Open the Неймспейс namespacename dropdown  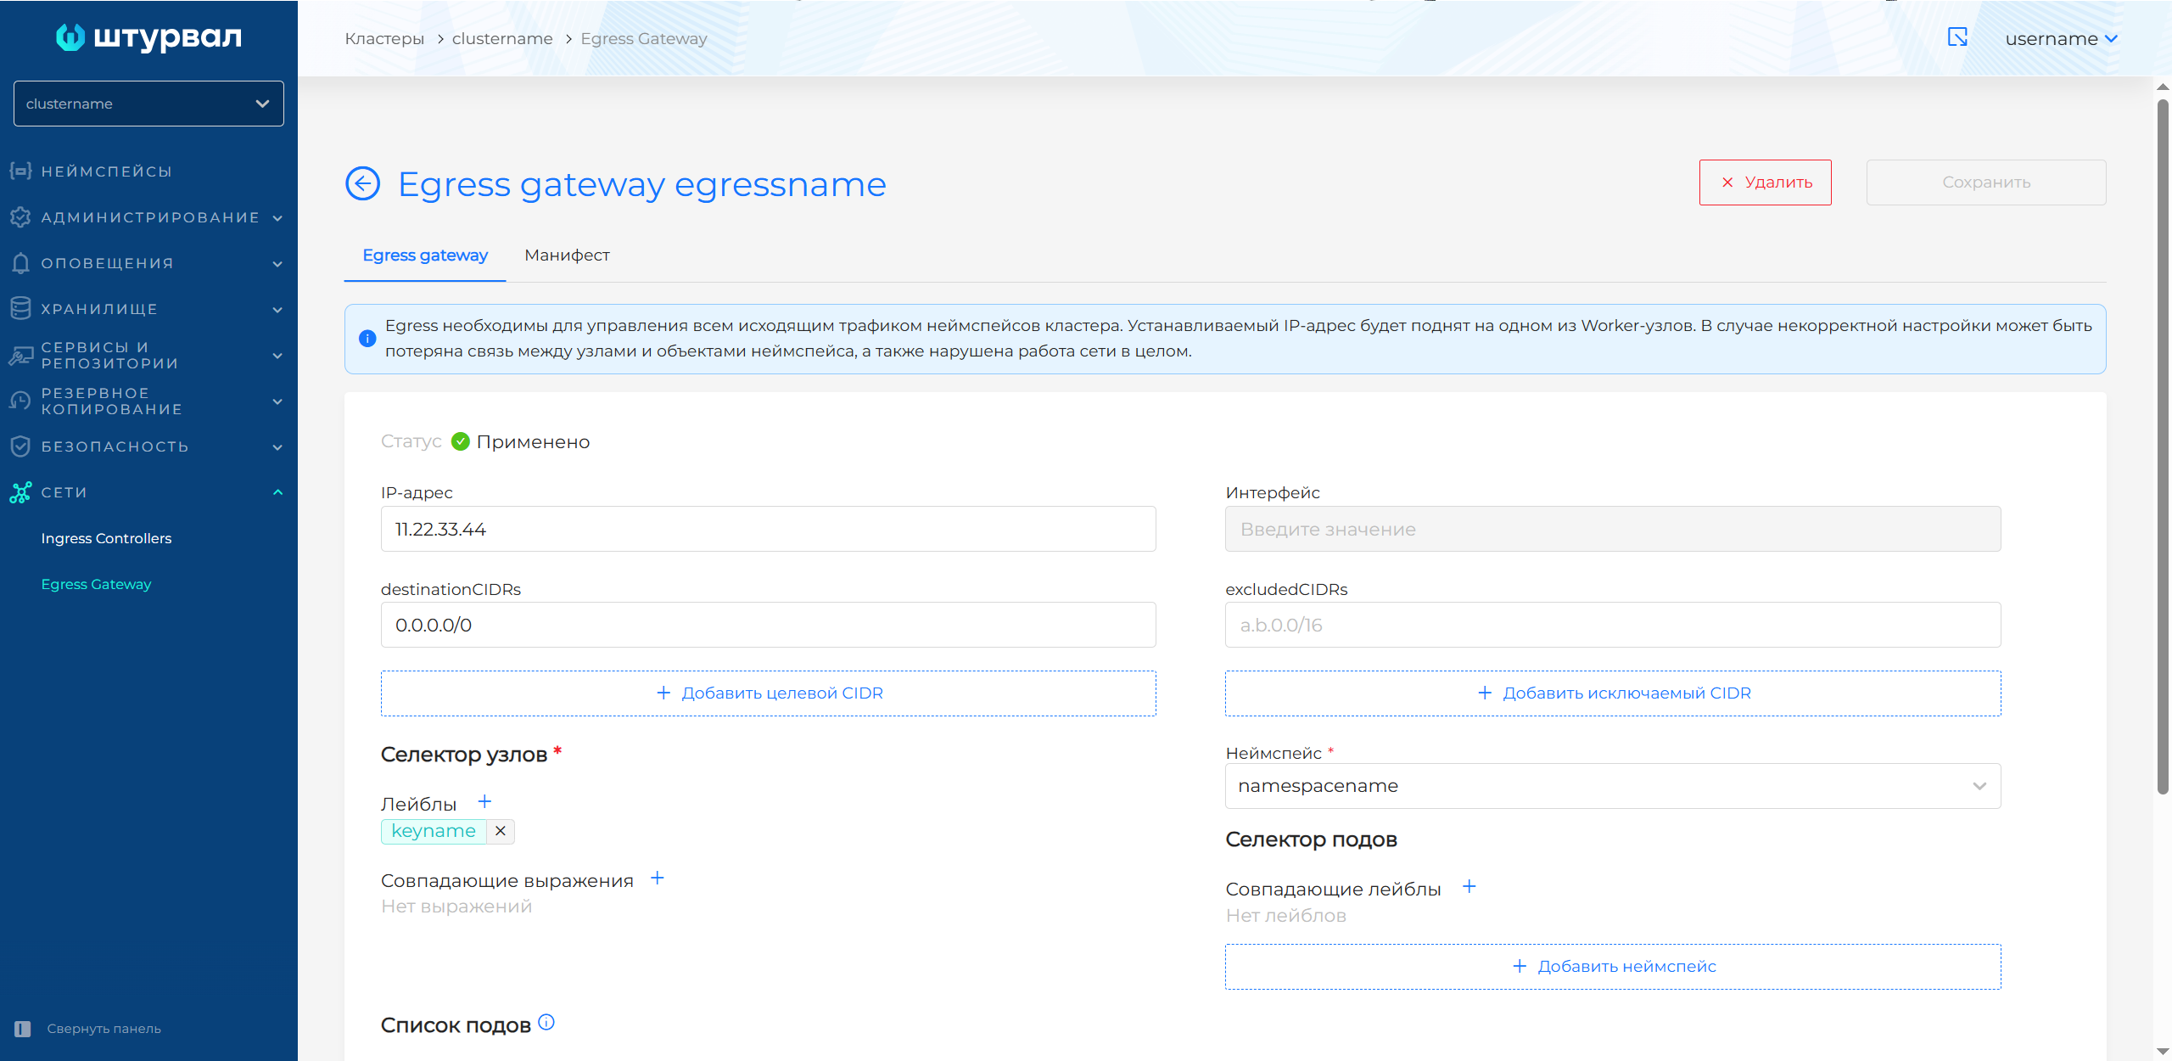click(1612, 786)
